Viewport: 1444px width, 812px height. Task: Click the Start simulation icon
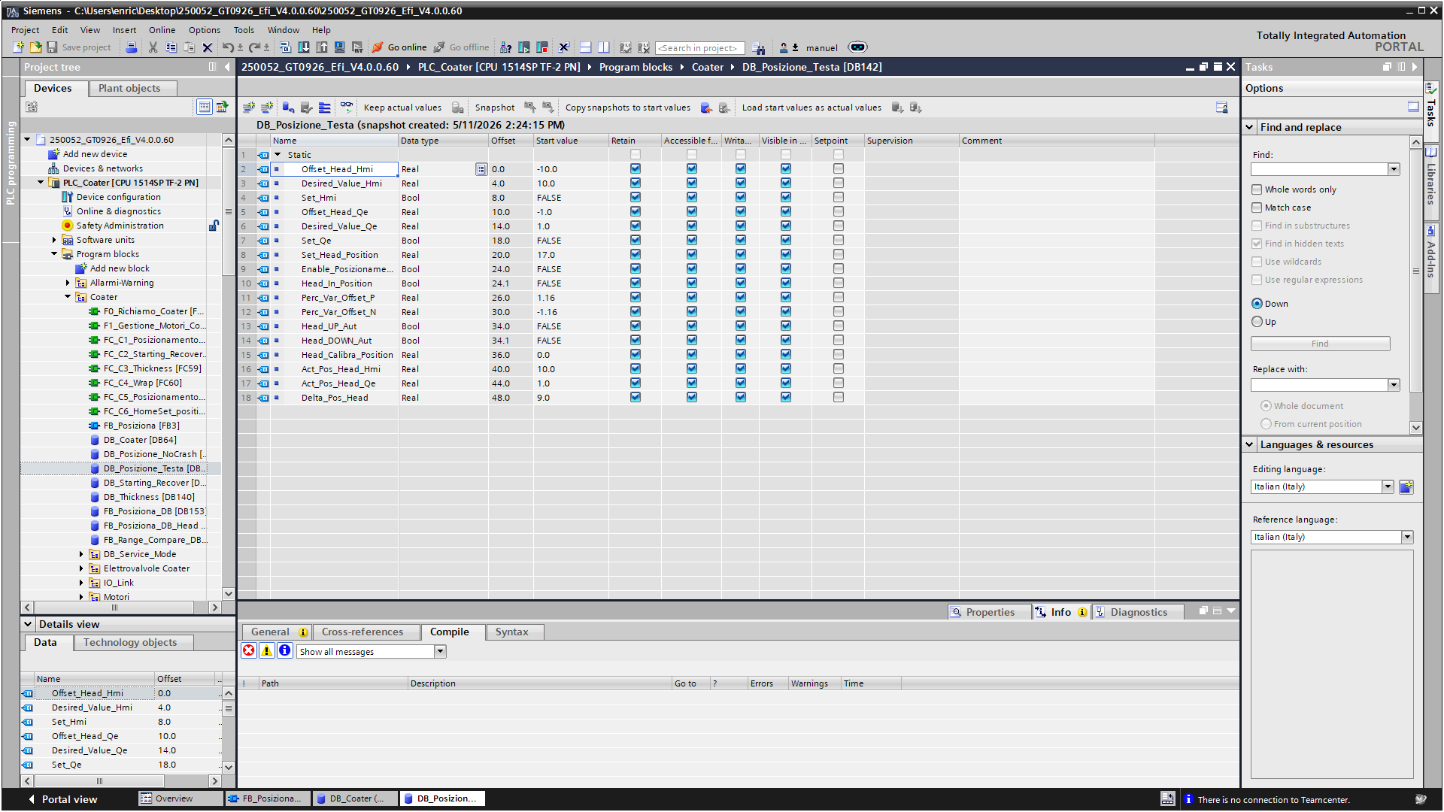click(340, 47)
